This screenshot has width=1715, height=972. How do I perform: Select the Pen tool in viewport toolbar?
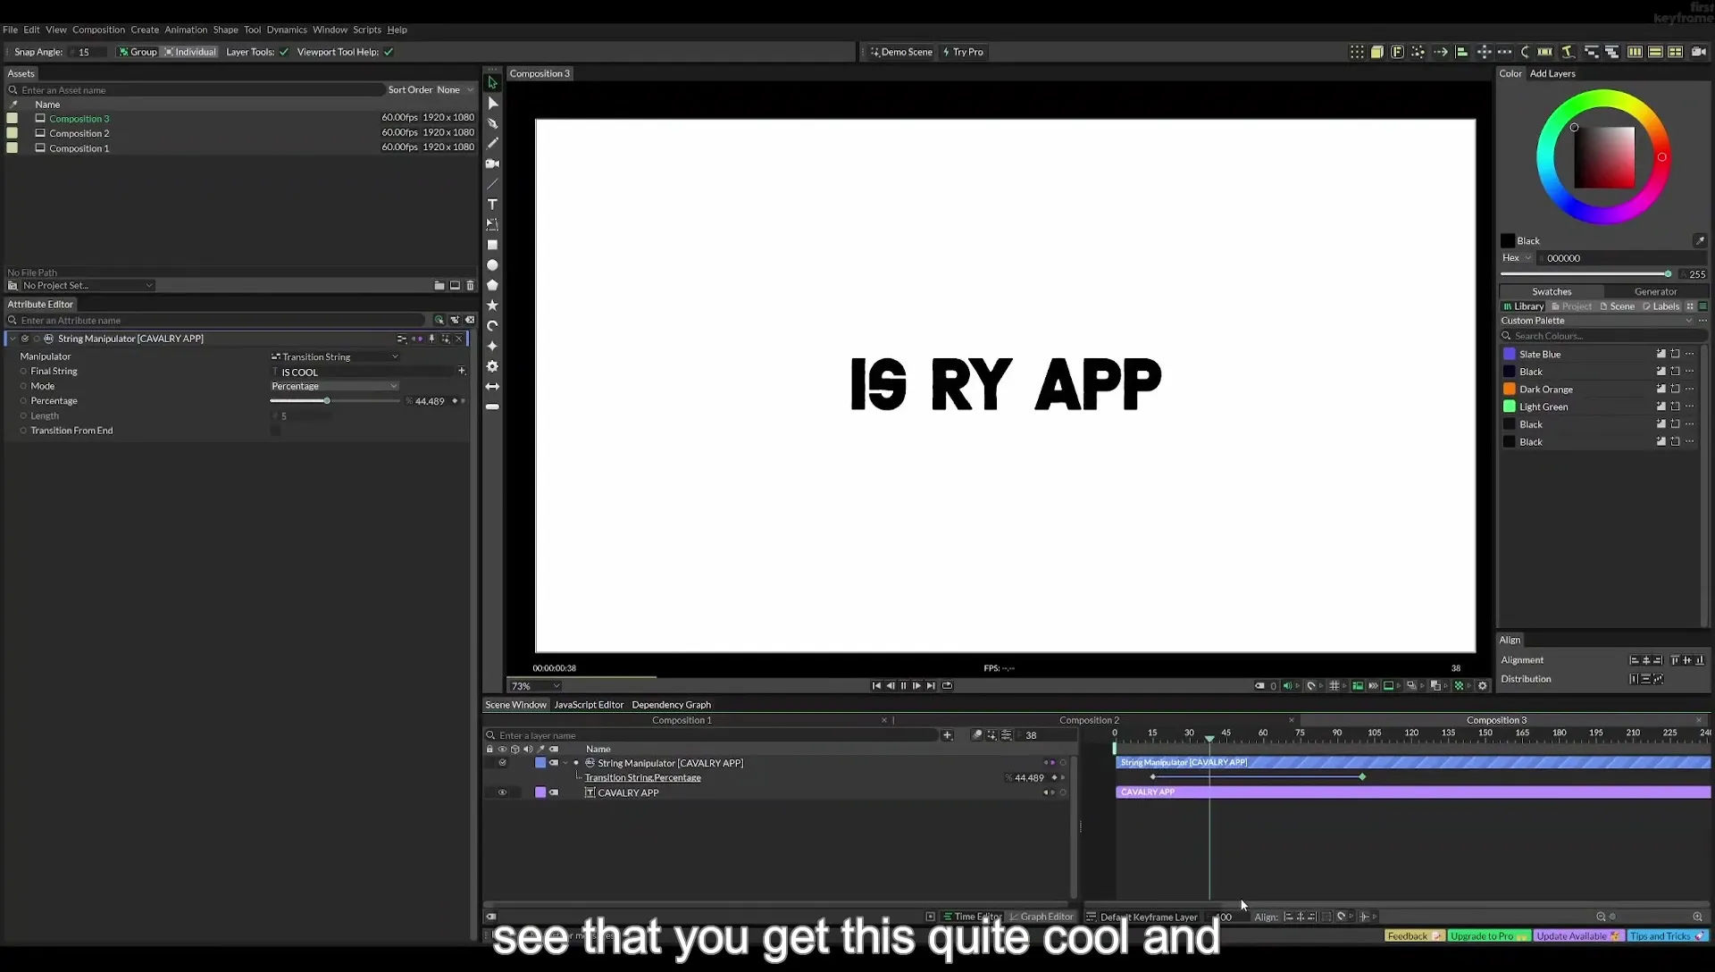coord(492,123)
